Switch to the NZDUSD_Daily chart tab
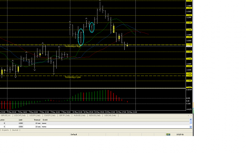 point(95,115)
